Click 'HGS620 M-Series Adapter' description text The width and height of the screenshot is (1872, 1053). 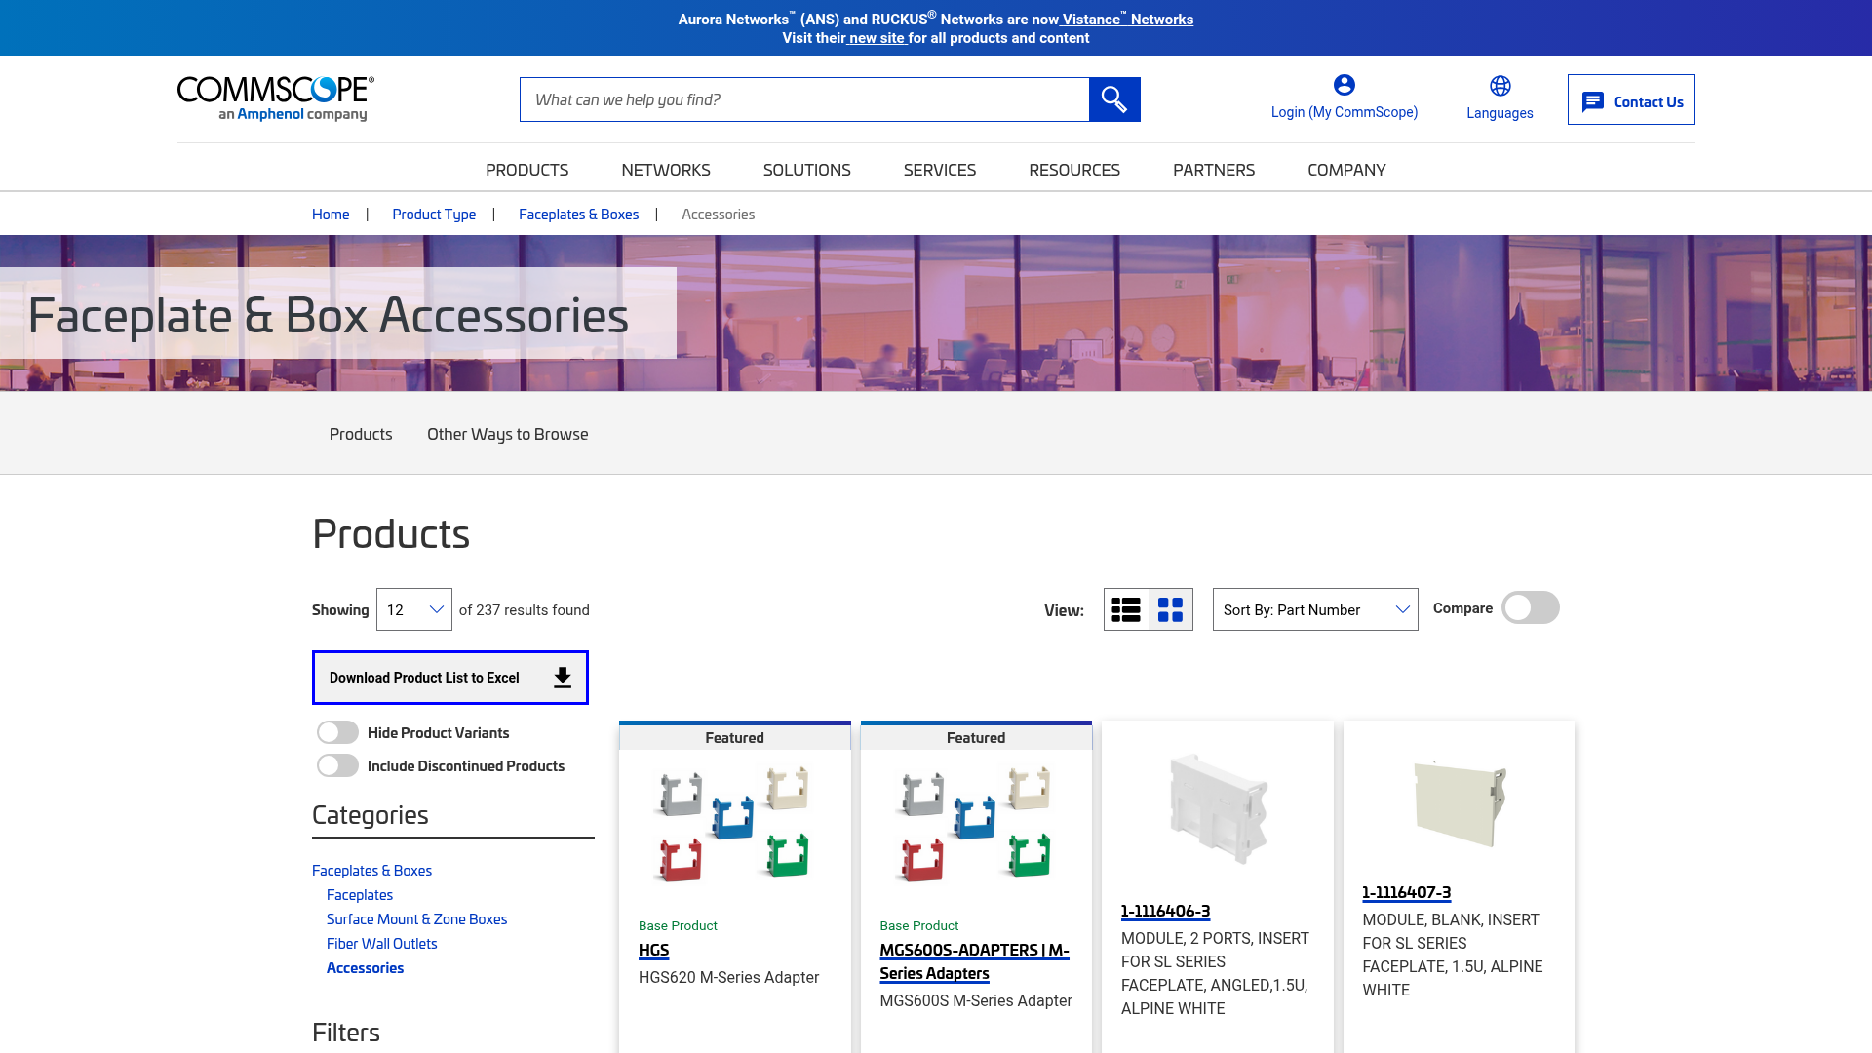point(728,977)
